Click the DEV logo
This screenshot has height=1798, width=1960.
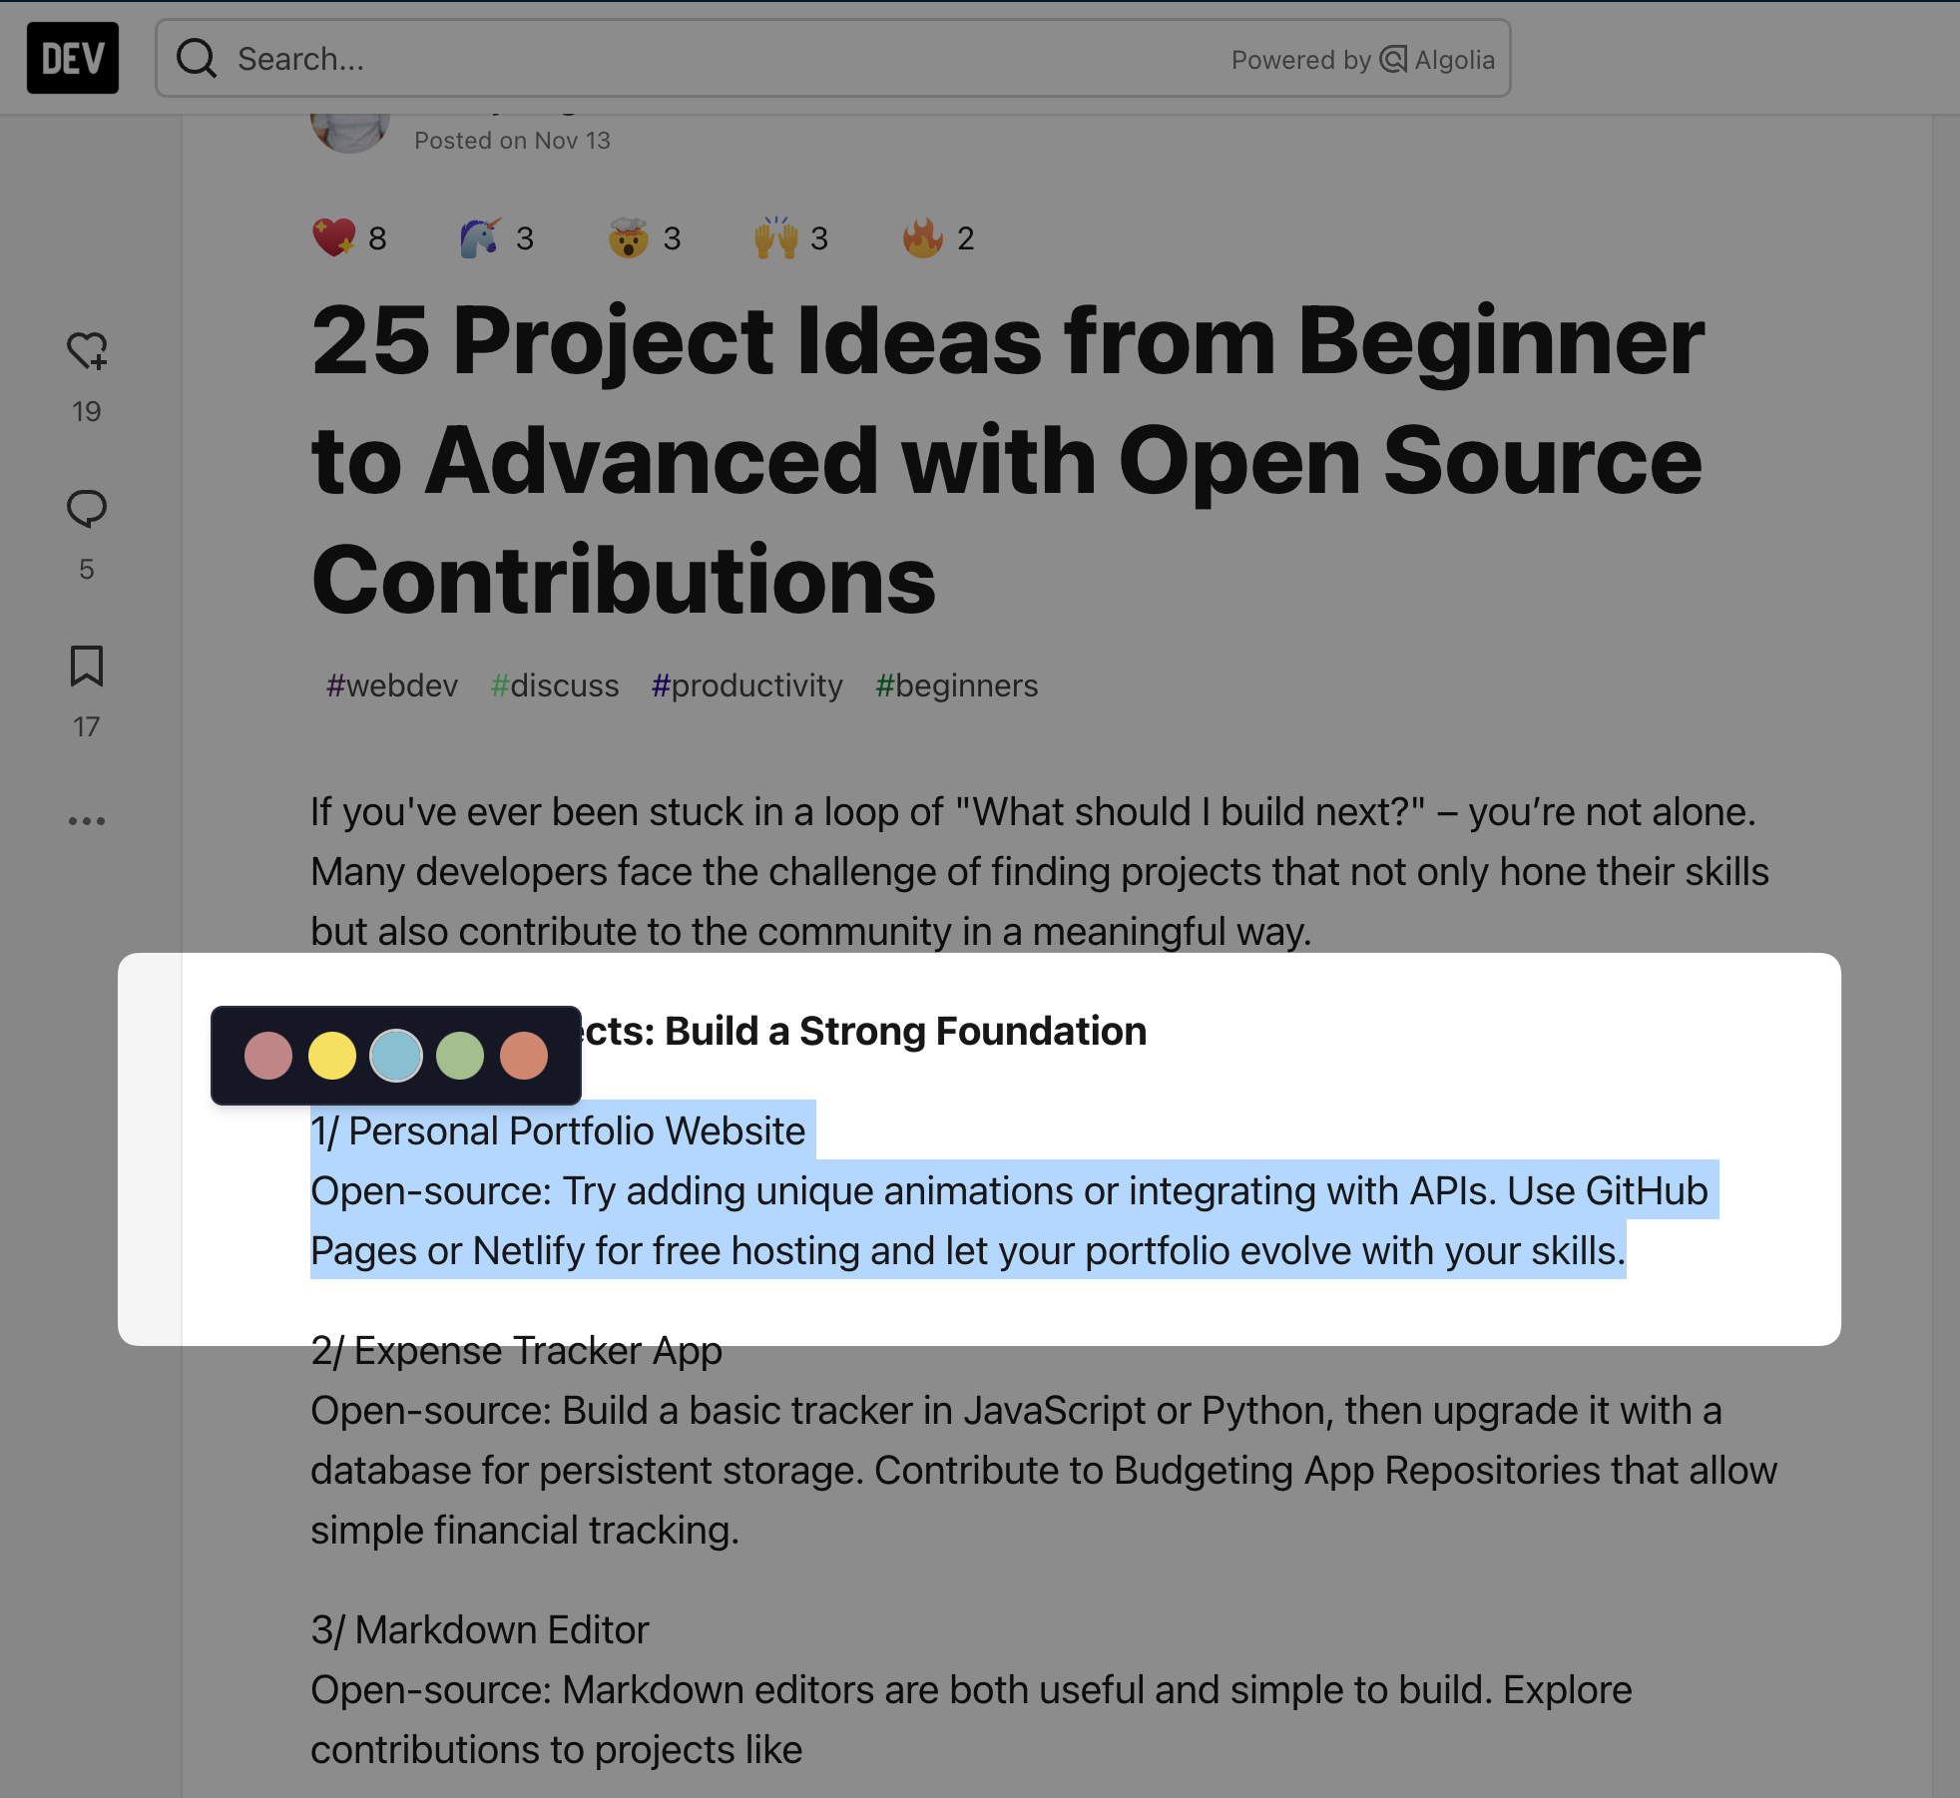(72, 58)
